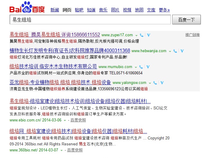Expand dropdown arrow after www.ebio.com.cn date
Screen dimensions: 207x158
pos(65,120)
